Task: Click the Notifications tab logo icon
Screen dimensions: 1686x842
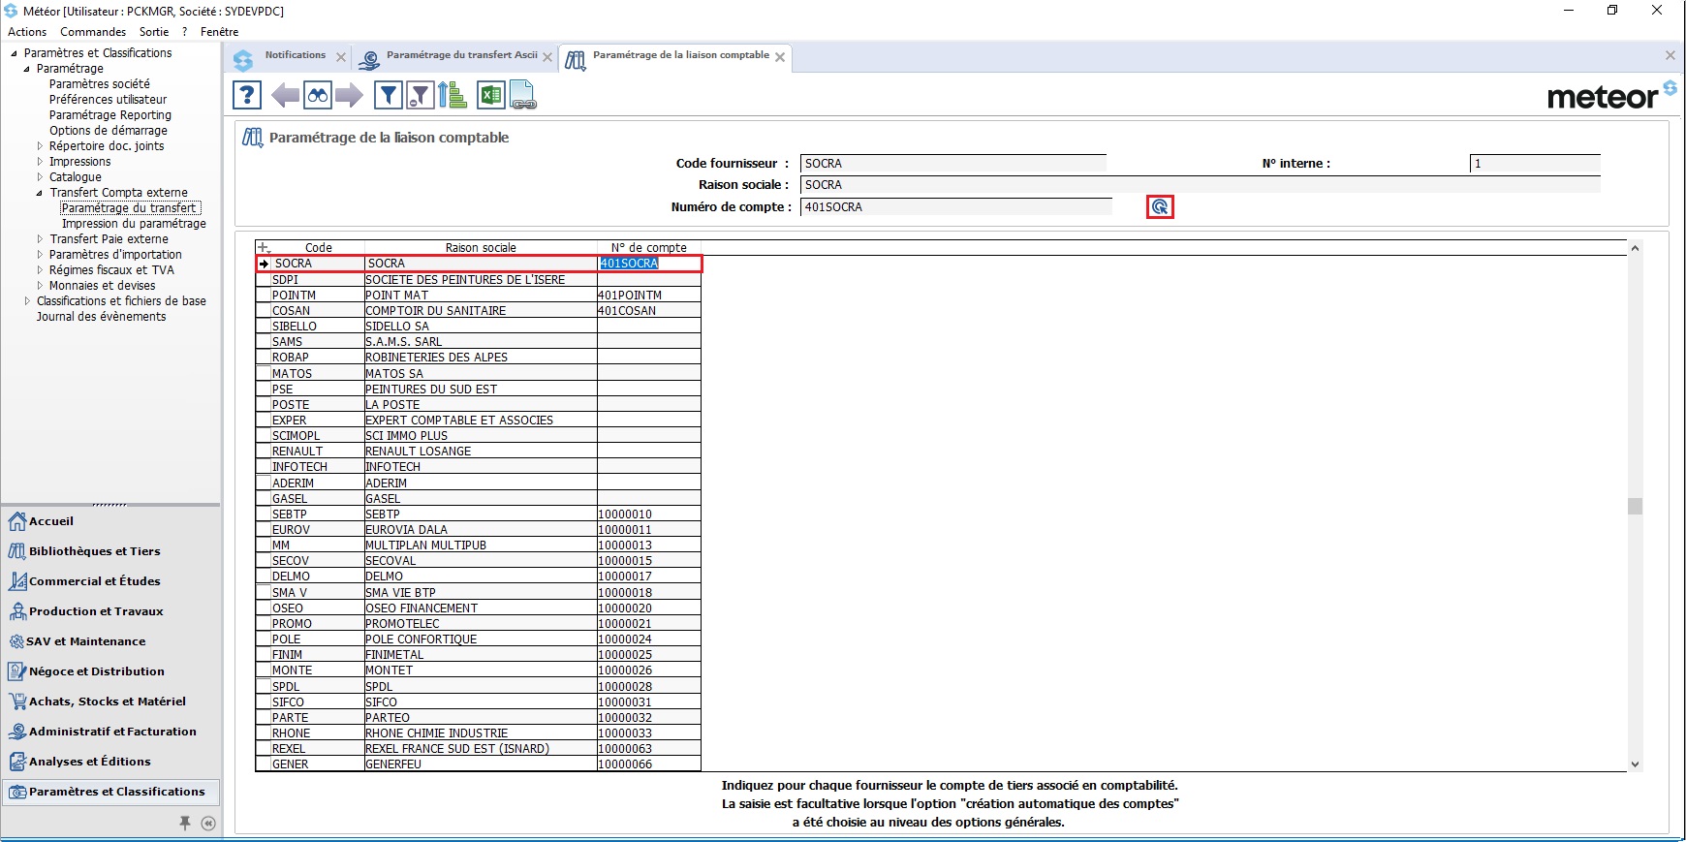Action: pos(243,59)
